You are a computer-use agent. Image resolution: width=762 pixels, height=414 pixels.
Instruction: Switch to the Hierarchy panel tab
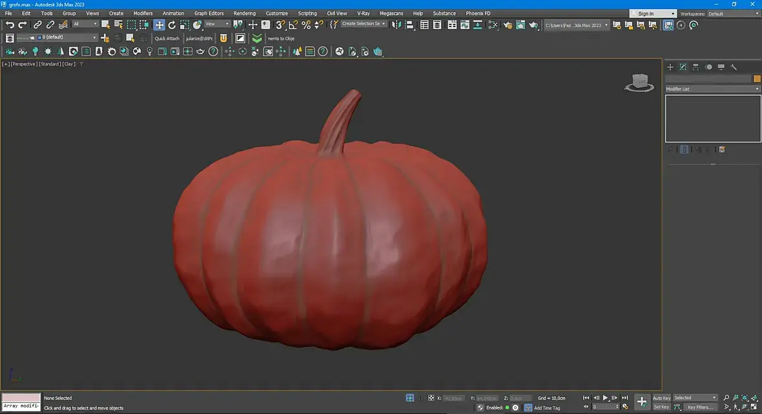[695, 67]
